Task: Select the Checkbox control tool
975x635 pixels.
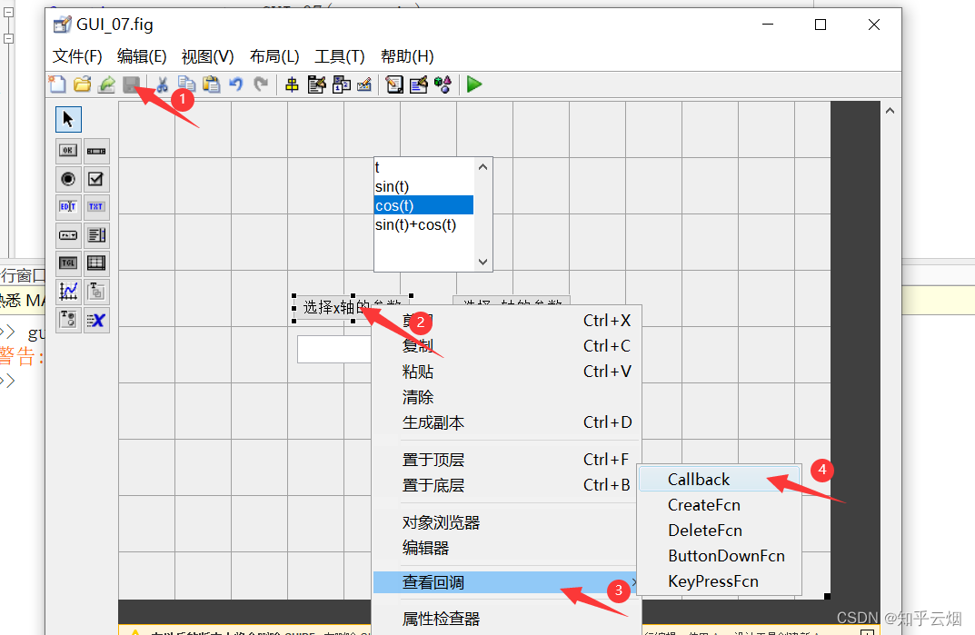Action: [95, 179]
